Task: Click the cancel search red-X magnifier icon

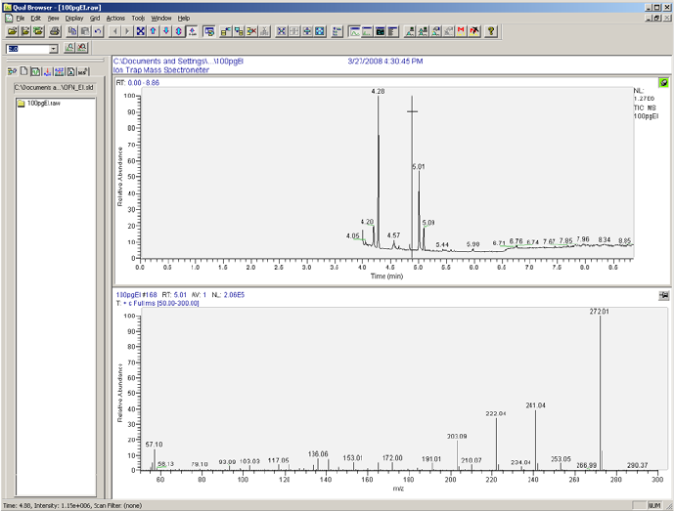Action: pyautogui.click(x=81, y=48)
